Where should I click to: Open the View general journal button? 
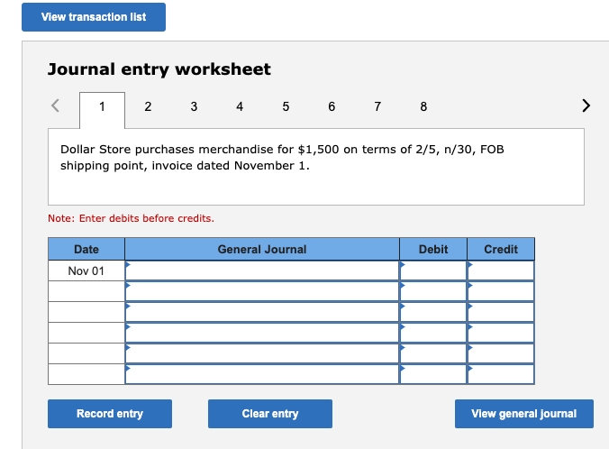524,414
